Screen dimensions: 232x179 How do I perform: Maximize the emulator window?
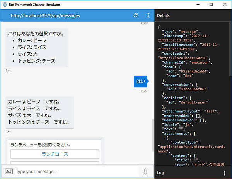click(211, 5)
